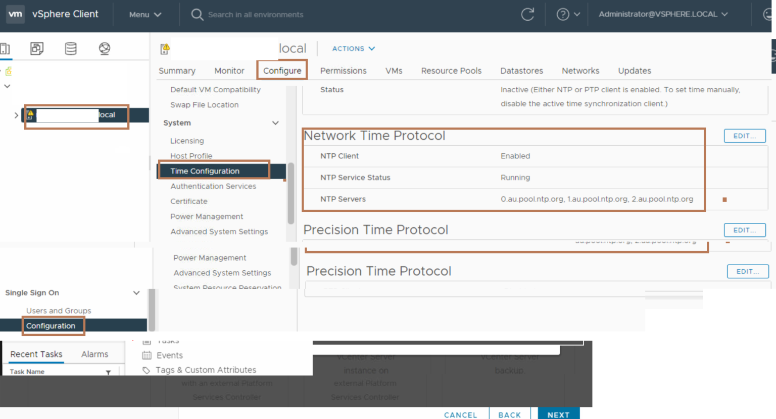Click the Refresh icon in the top bar
Viewport: 776px width, 419px height.
(528, 15)
